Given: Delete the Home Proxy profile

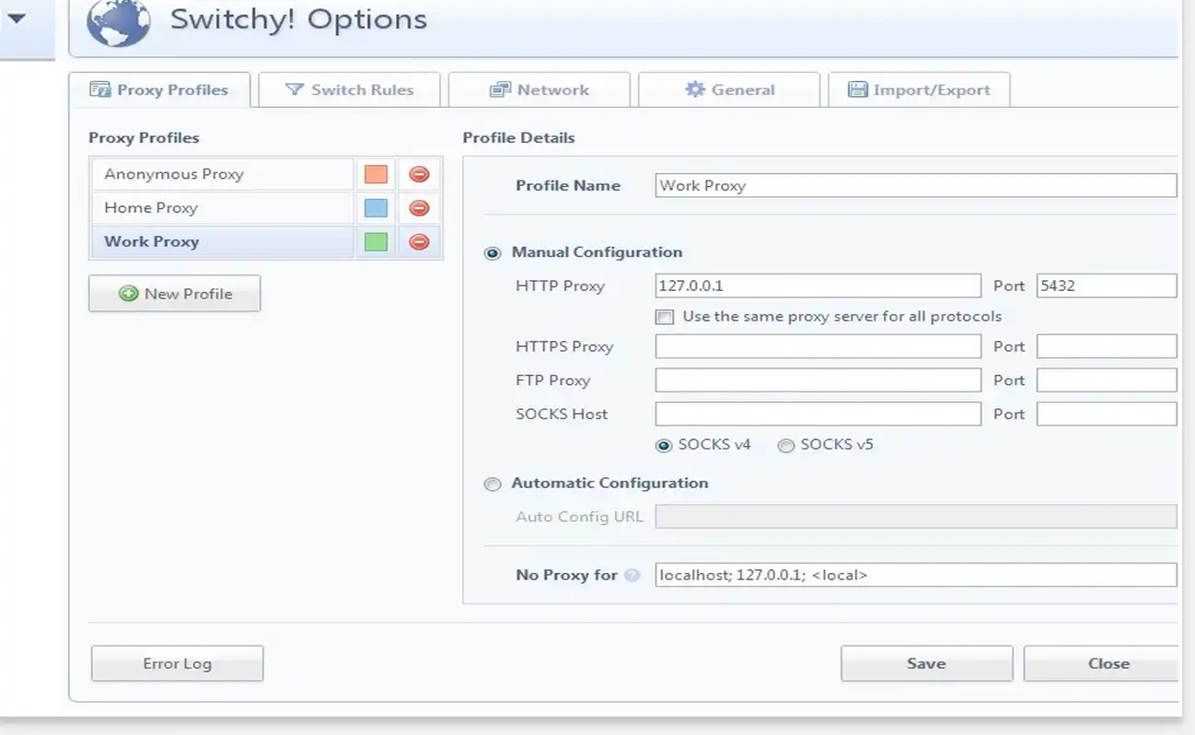Looking at the screenshot, I should coord(419,208).
